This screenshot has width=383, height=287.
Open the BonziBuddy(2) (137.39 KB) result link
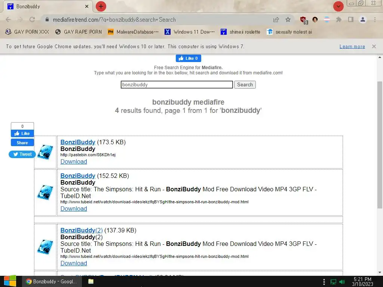pyautogui.click(x=81, y=230)
